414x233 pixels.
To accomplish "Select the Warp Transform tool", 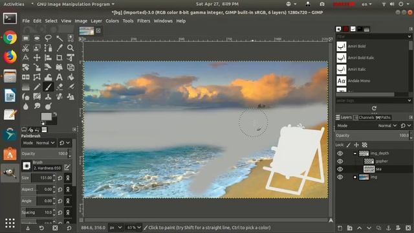I will [x=48, y=77].
